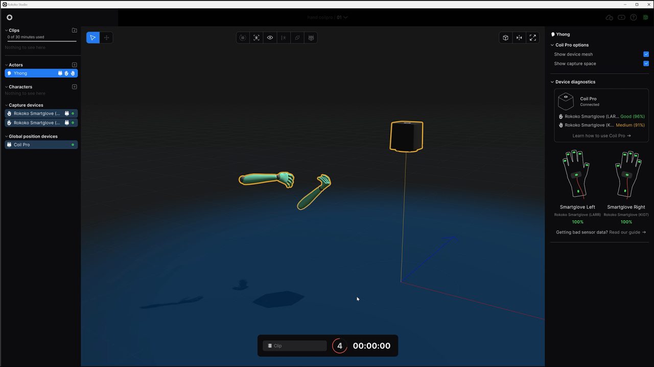The height and width of the screenshot is (367, 654).
Task: Collapse the Device diagnostics section
Action: click(551, 82)
